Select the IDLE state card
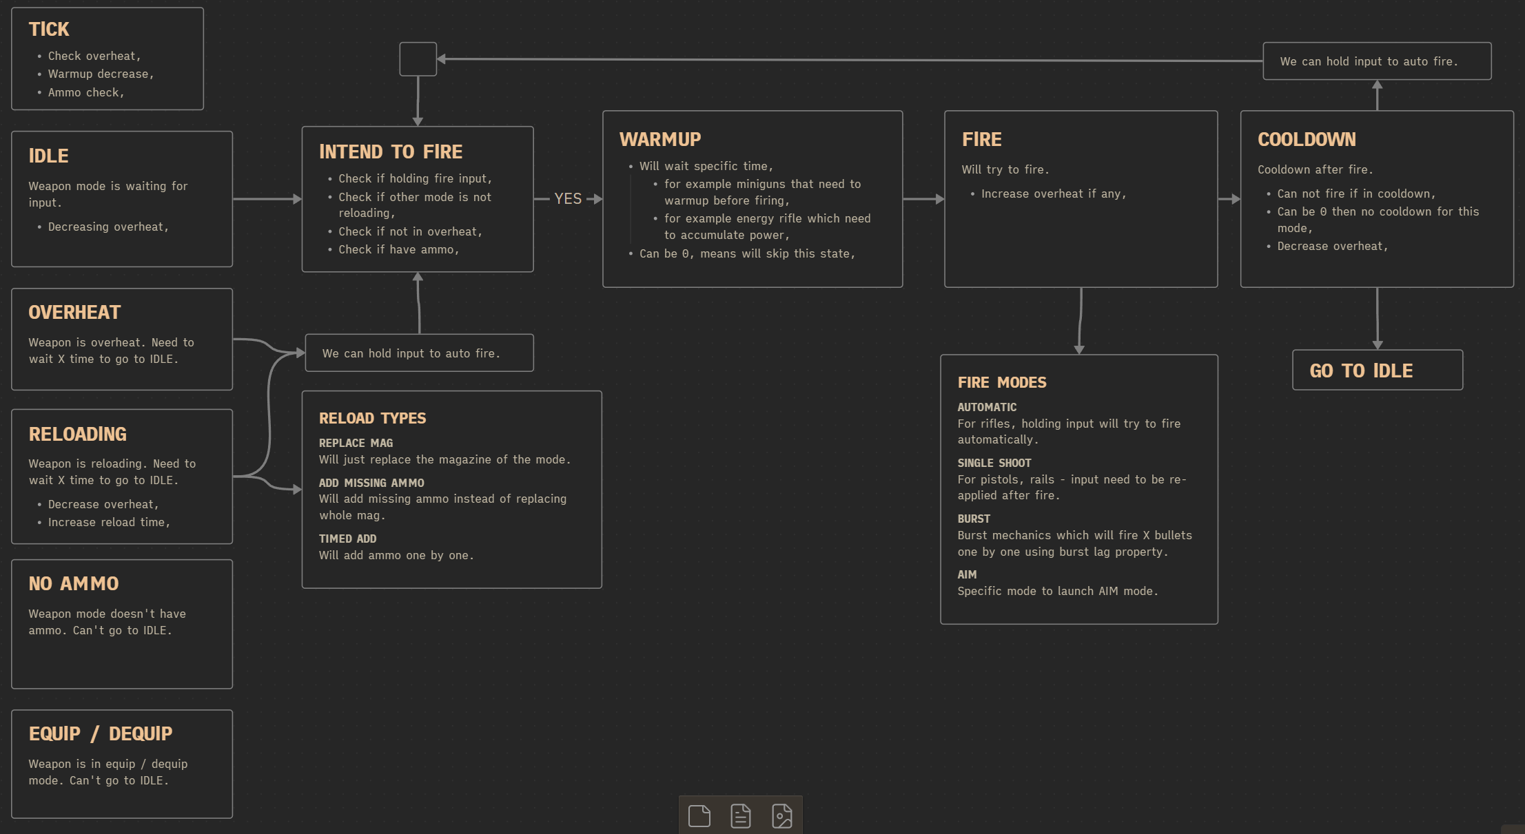The image size is (1525, 834). pyautogui.click(x=122, y=199)
